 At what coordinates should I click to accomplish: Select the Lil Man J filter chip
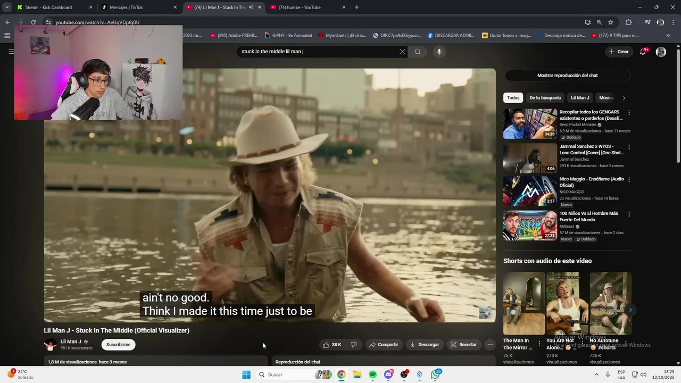tap(580, 98)
